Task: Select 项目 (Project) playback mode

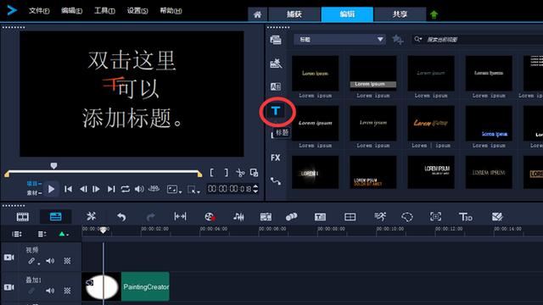Action: (34, 184)
